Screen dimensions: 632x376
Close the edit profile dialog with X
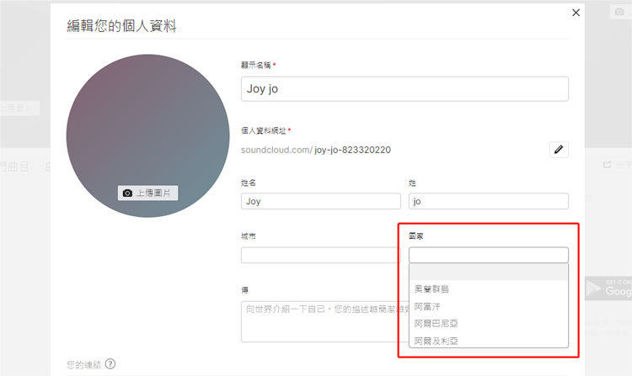pyautogui.click(x=576, y=13)
